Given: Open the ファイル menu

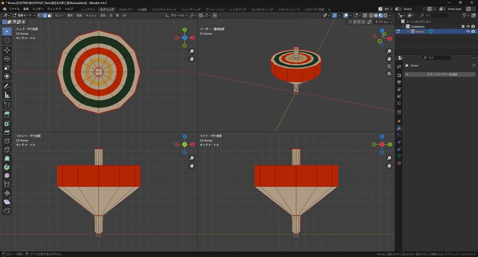Looking at the screenshot, I should coord(14,9).
